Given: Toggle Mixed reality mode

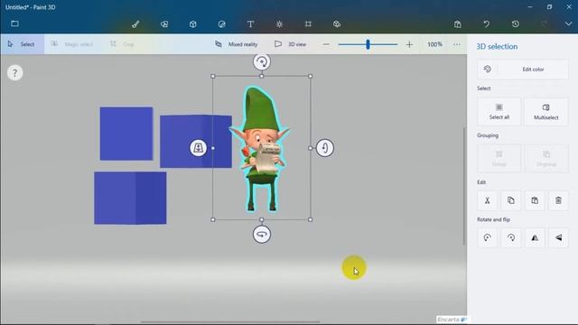Looking at the screenshot, I should pyautogui.click(x=237, y=44).
